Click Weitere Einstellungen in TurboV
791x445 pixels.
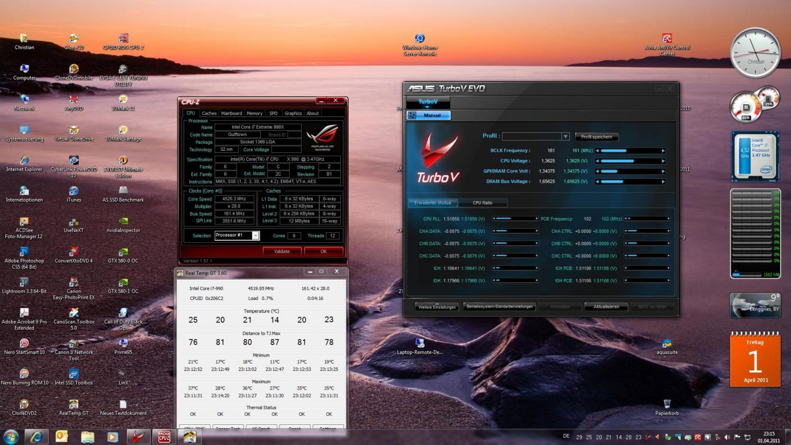[x=437, y=307]
